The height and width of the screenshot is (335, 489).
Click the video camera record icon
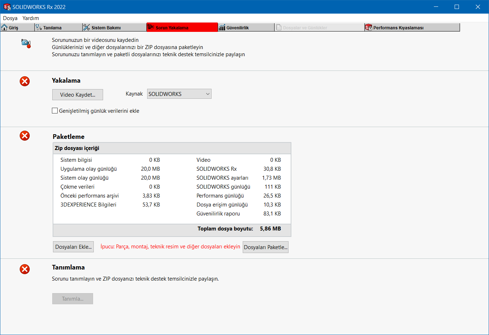tap(26, 43)
